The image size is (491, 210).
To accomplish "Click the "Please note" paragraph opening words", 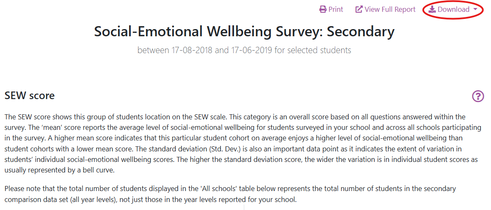I will [22, 189].
